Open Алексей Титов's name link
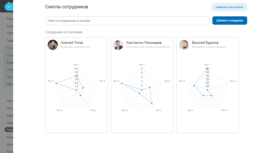Image resolution: width=279 pixels, height=153 pixels. 72,43
